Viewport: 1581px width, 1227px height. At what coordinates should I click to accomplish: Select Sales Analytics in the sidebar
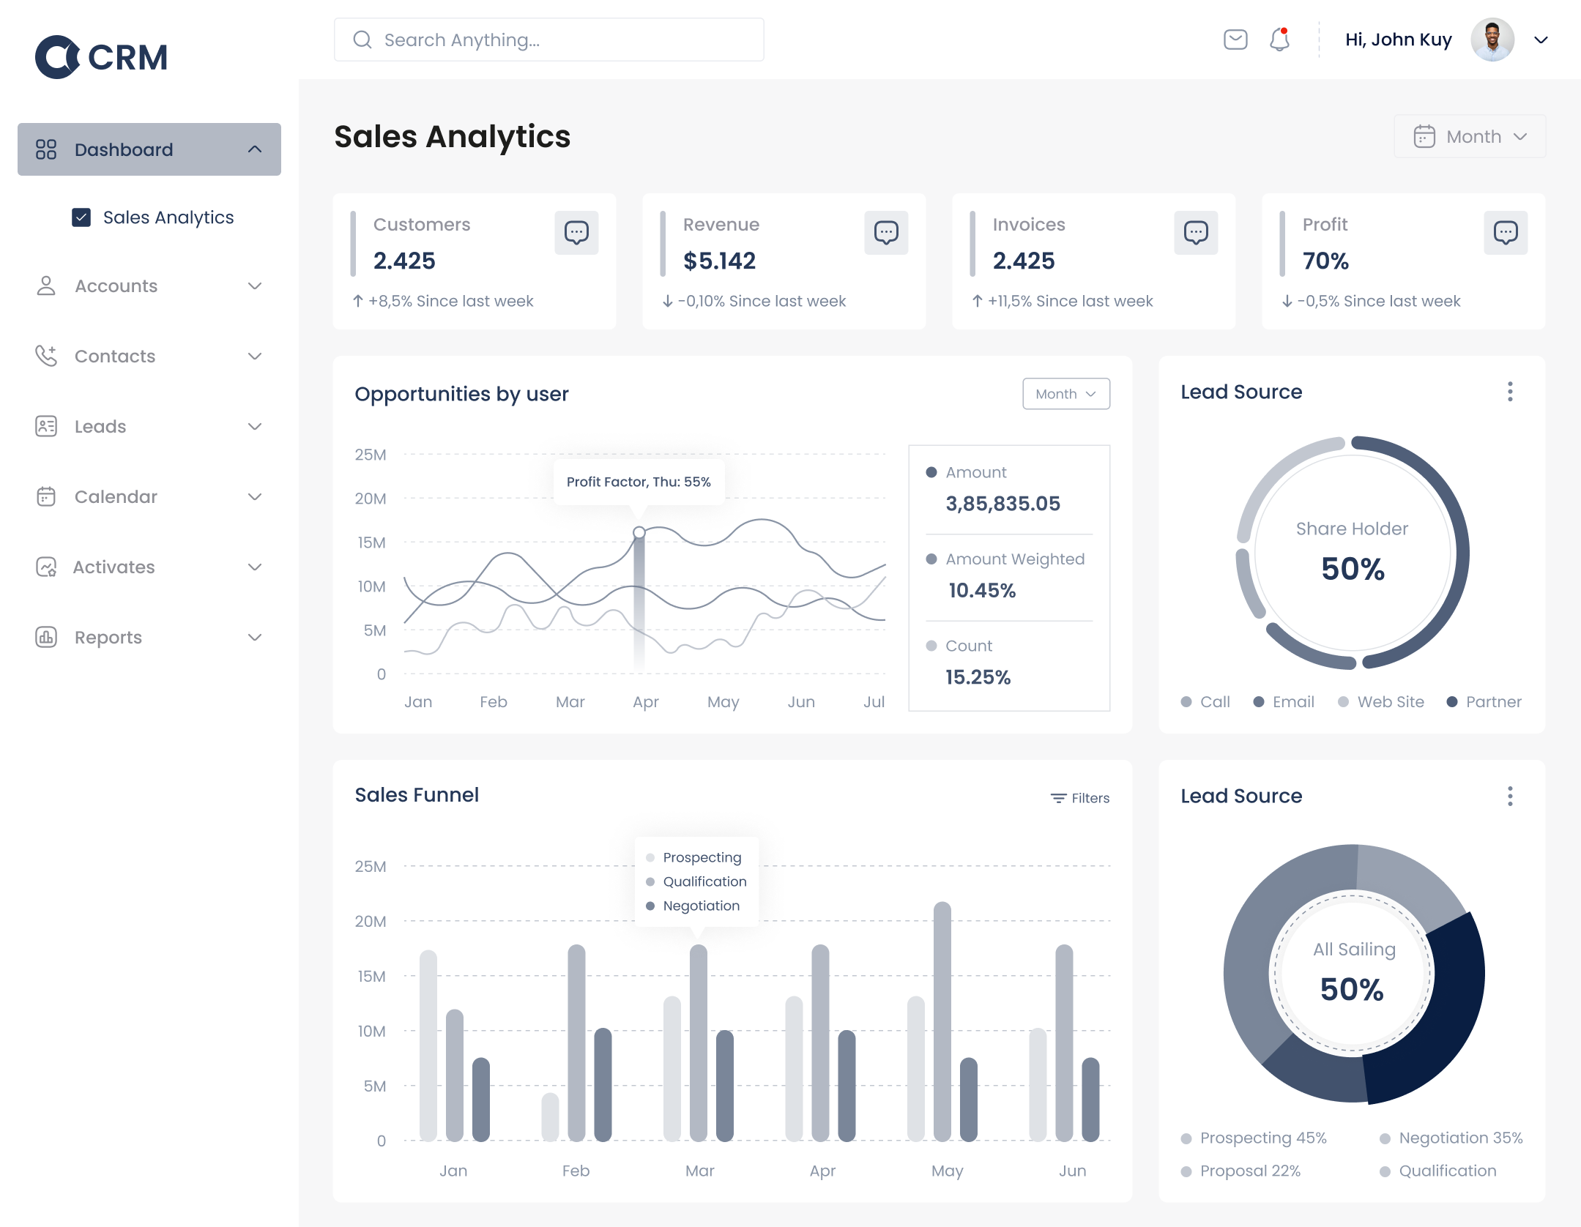point(167,217)
